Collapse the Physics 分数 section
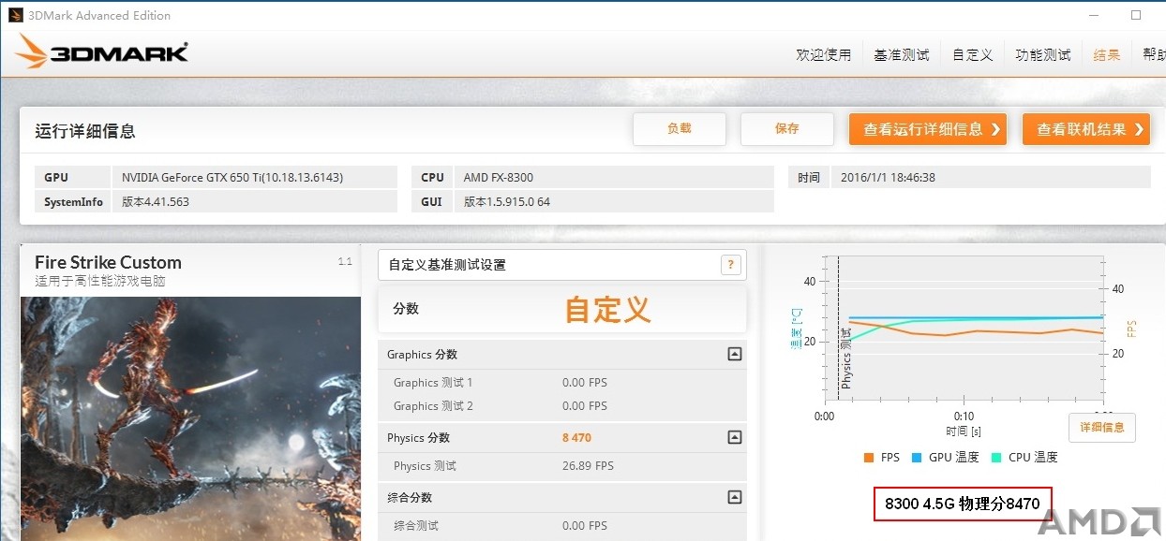 (x=735, y=437)
